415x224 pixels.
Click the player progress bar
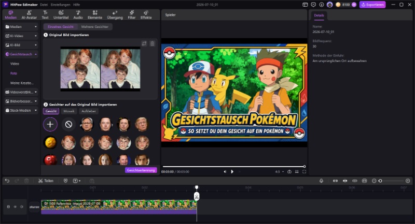pos(234,167)
